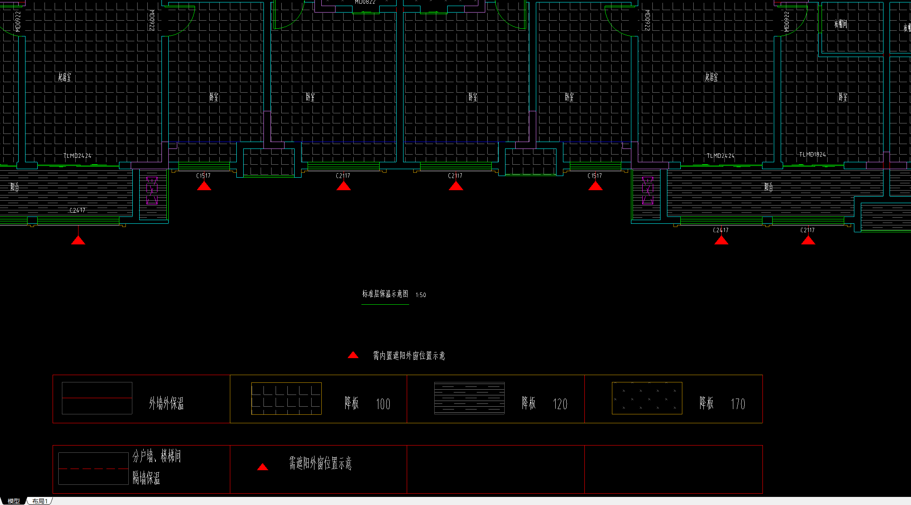Click red triangle under left balcony C2417 window

78,241
